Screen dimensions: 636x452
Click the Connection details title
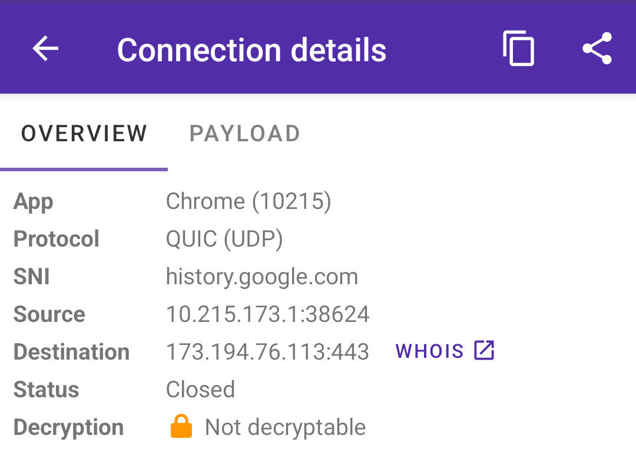pos(252,49)
